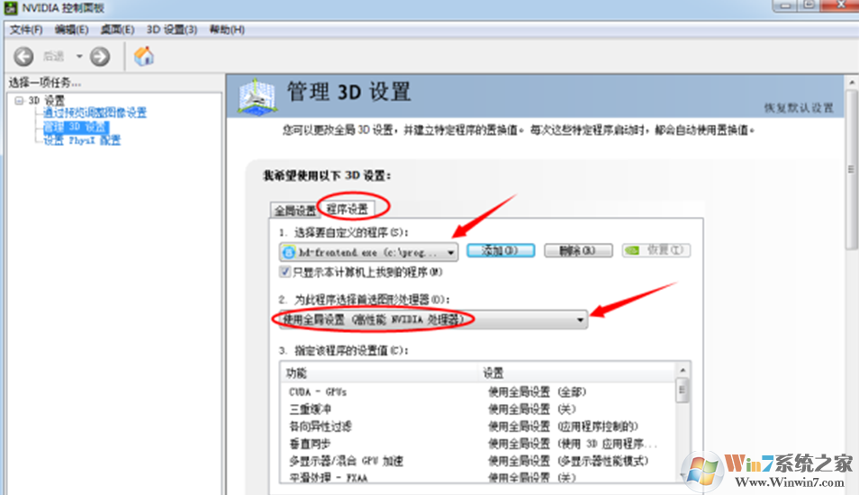The height and width of the screenshot is (495, 859).
Task: Toggle 只显示本计算机上找到的程序 checkbox
Action: pyautogui.click(x=285, y=272)
